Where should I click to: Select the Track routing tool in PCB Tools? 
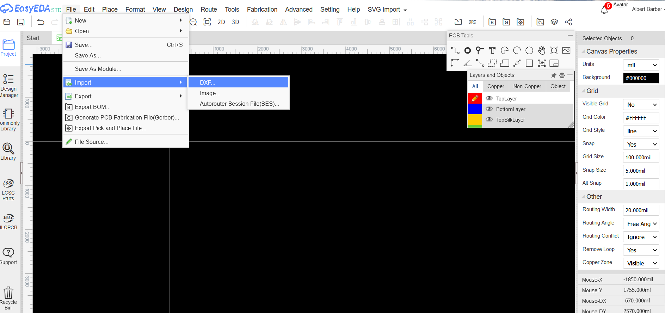[x=455, y=50]
